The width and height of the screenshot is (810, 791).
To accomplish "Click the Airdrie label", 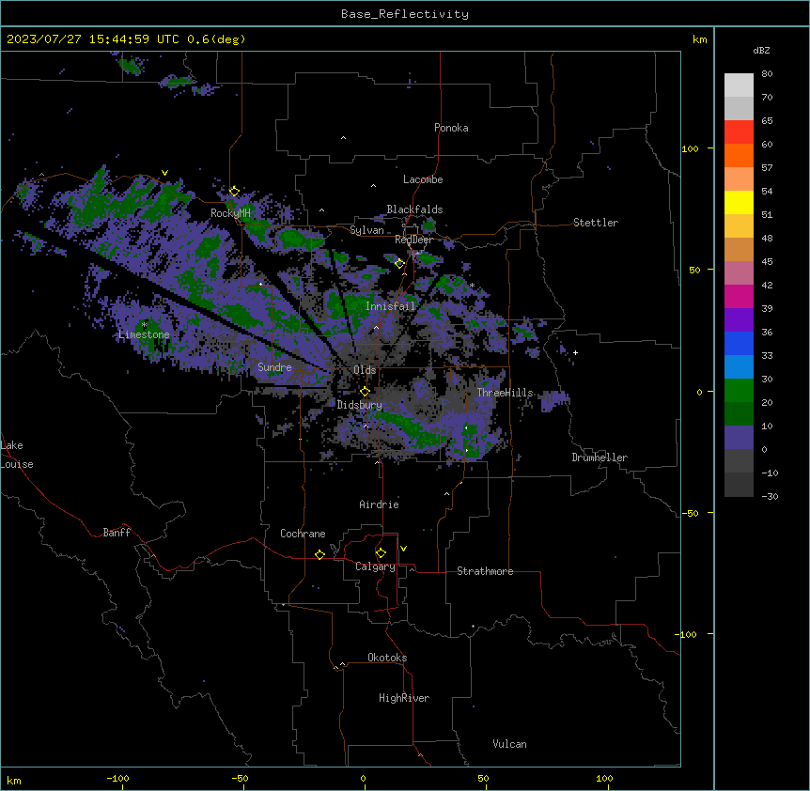I will (x=379, y=504).
